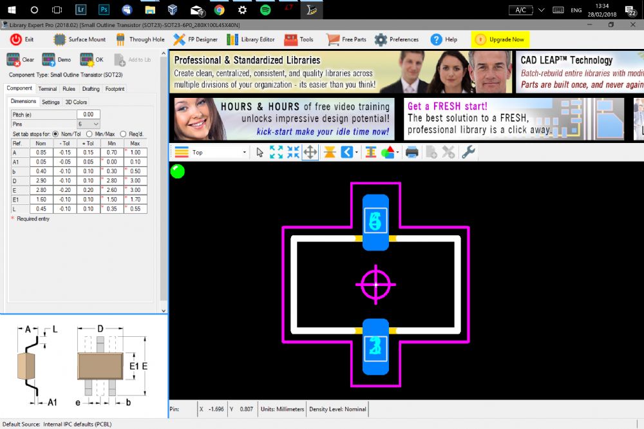Click the Exit power icon
The width and height of the screenshot is (644, 429).
[16, 39]
